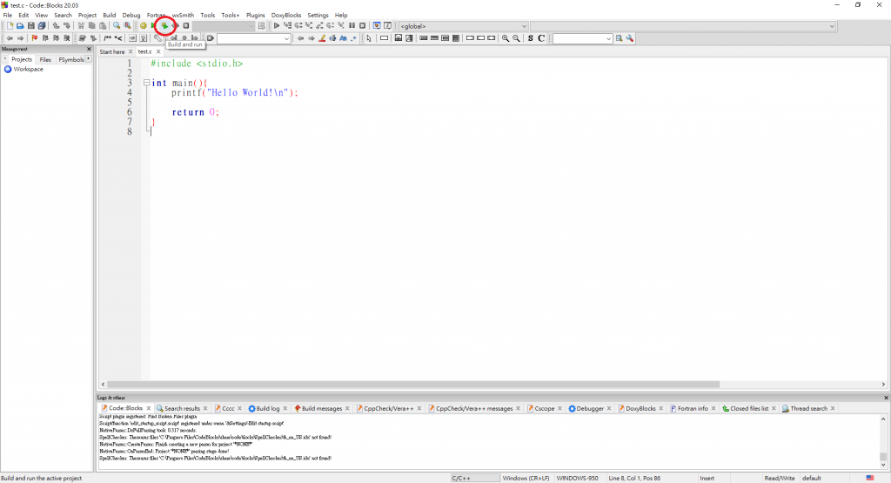Screen dimensions: 891x483
Task: Zoom out of the editor
Action: coord(516,38)
